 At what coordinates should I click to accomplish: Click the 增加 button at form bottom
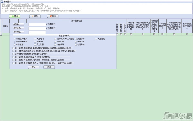pyautogui.click(x=33, y=67)
